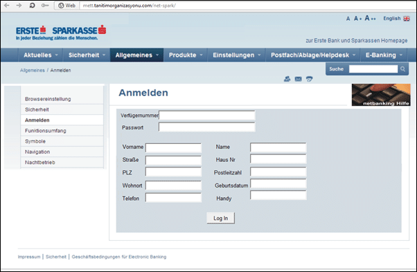This screenshot has width=417, height=272.
Task: Click the telephone icon
Action: (309, 79)
